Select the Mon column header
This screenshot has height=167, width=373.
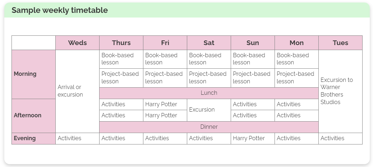pos(296,43)
